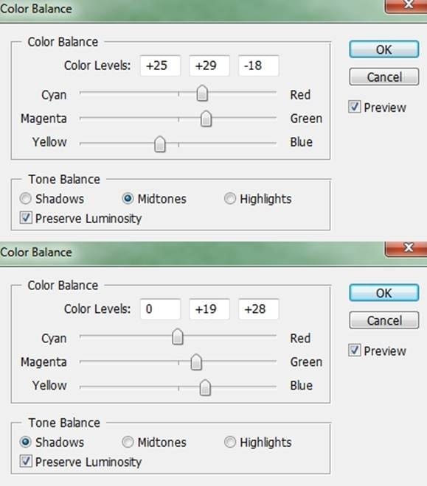Click Cancel in the upper Color Balance dialog
This screenshot has height=486, width=427.
coord(384,77)
